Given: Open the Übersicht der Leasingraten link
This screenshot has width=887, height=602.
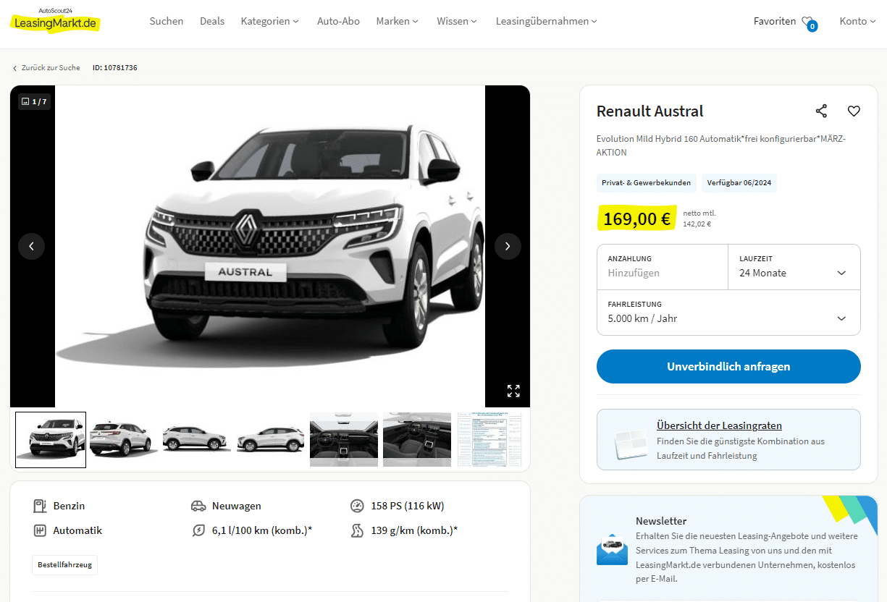Looking at the screenshot, I should click(x=719, y=425).
